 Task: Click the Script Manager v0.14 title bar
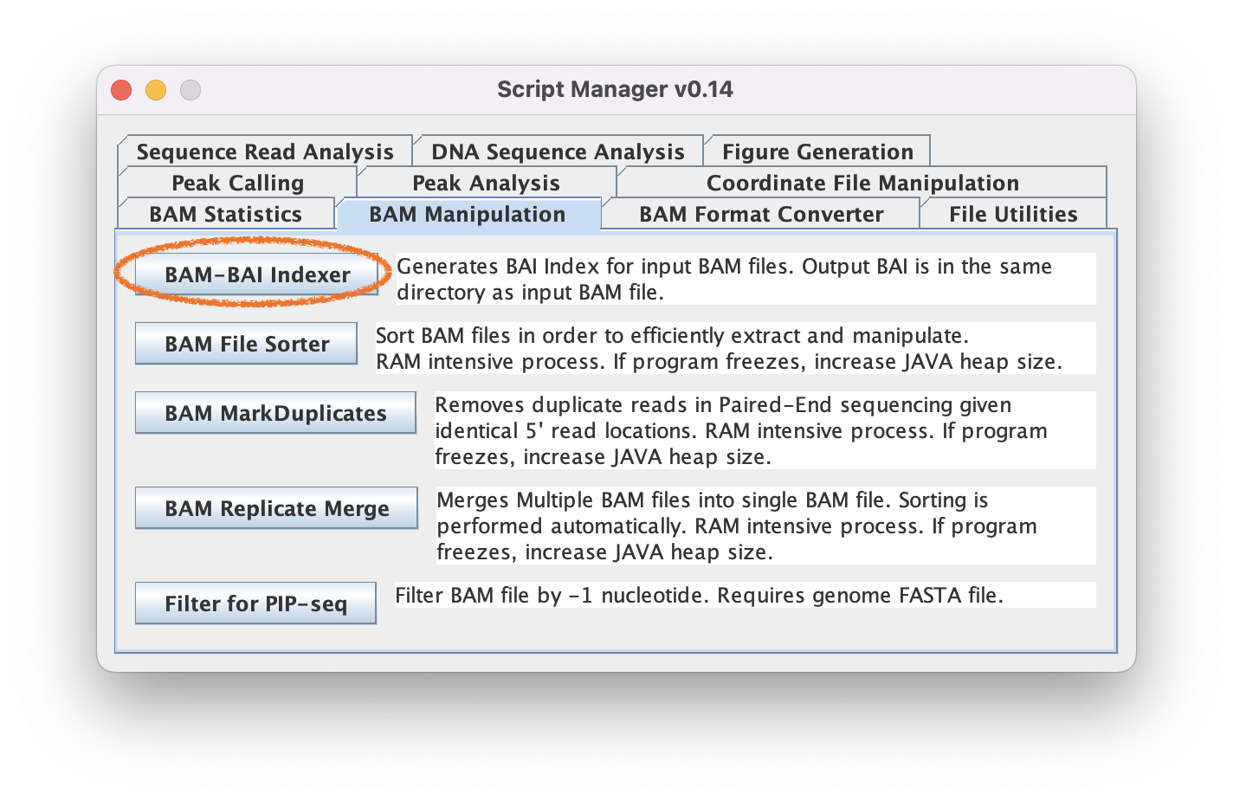click(615, 89)
